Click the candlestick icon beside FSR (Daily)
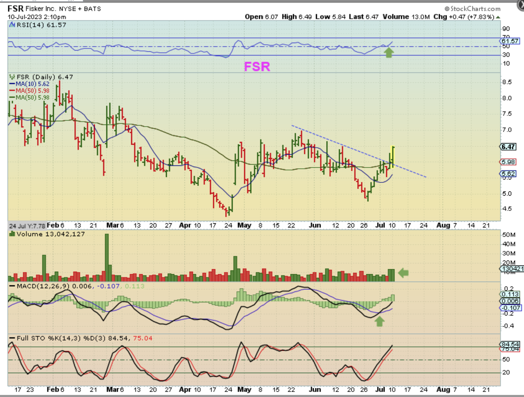The height and width of the screenshot is (397, 524). [12, 77]
